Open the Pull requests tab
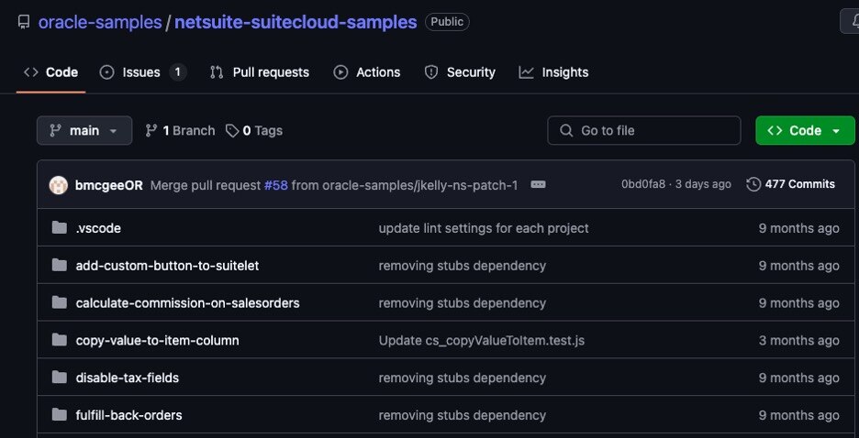This screenshot has width=859, height=438. tap(259, 72)
